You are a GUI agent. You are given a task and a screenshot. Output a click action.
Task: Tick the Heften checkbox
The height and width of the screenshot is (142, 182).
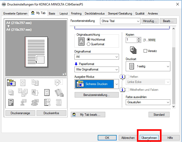pos(128,76)
